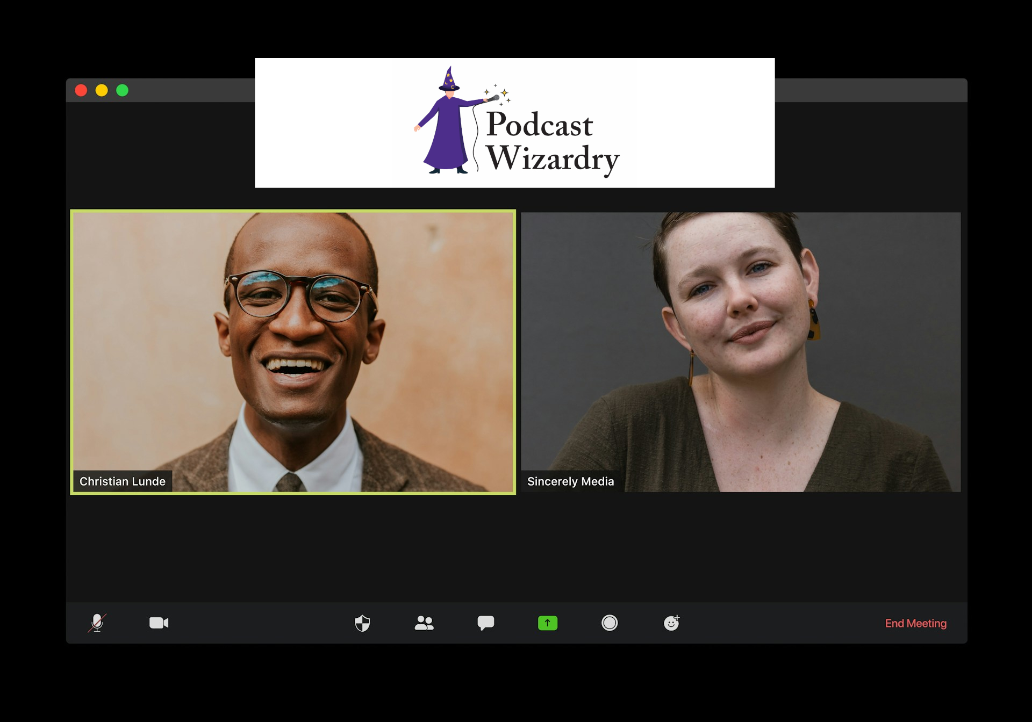The image size is (1032, 722).
Task: Minimize the meeting window with yellow button
Action: coord(102,90)
